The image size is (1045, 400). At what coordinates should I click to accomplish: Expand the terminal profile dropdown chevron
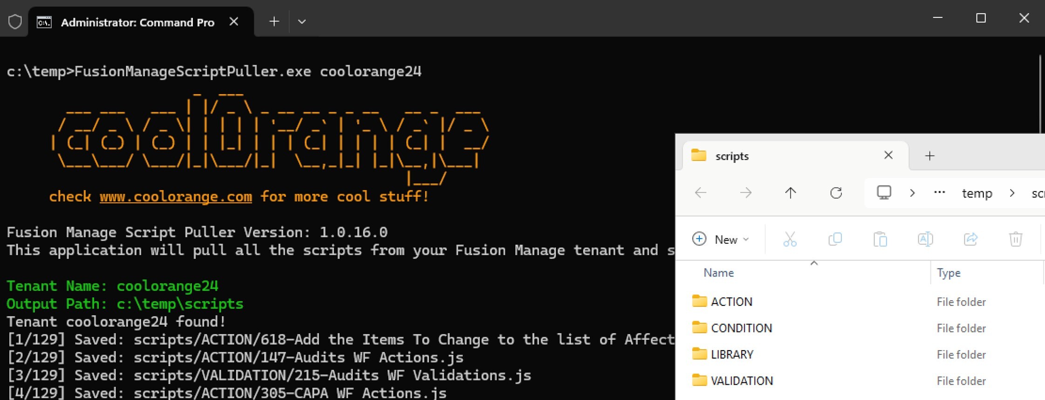point(302,21)
